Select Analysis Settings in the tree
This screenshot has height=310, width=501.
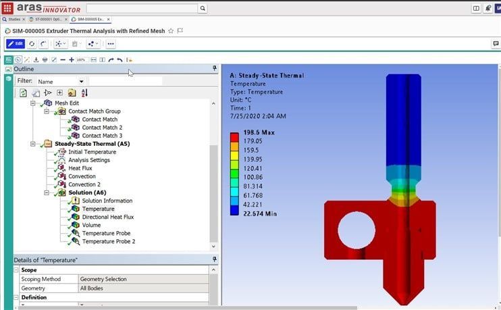tap(89, 160)
